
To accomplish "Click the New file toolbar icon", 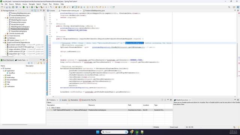I will click(x=2, y=7).
